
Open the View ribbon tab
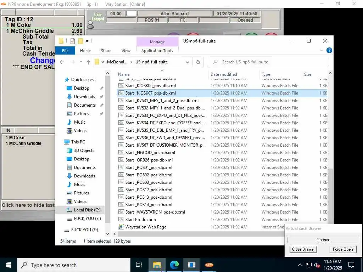click(x=126, y=51)
